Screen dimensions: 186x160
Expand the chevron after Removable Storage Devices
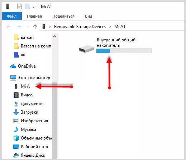(x=110, y=27)
